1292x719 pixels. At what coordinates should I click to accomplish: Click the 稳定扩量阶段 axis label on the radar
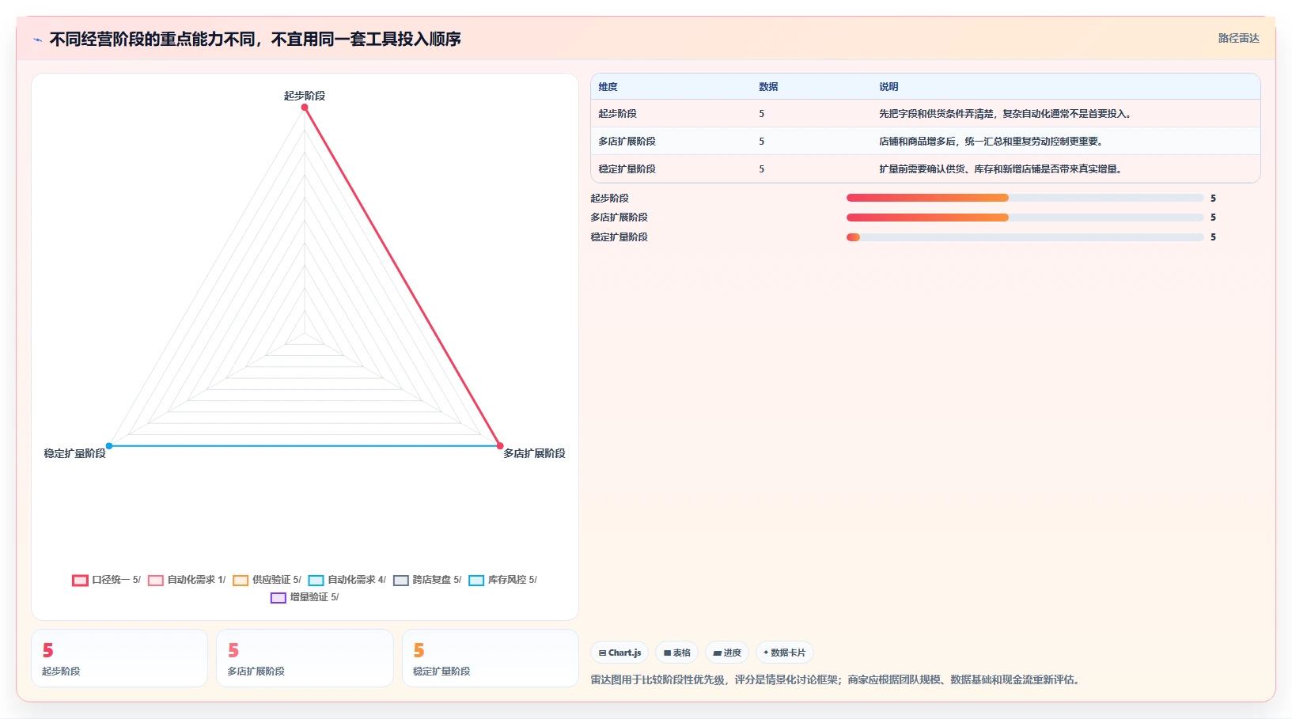click(75, 453)
